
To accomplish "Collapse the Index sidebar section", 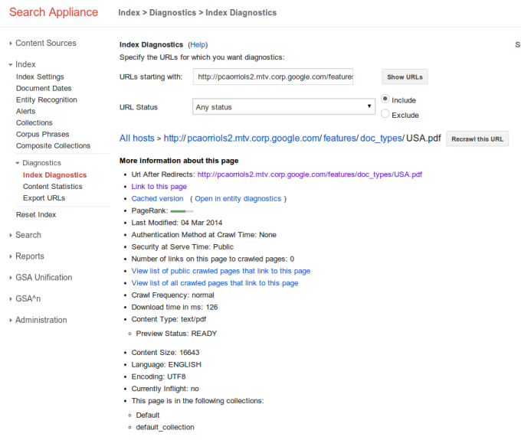I will click(25, 64).
